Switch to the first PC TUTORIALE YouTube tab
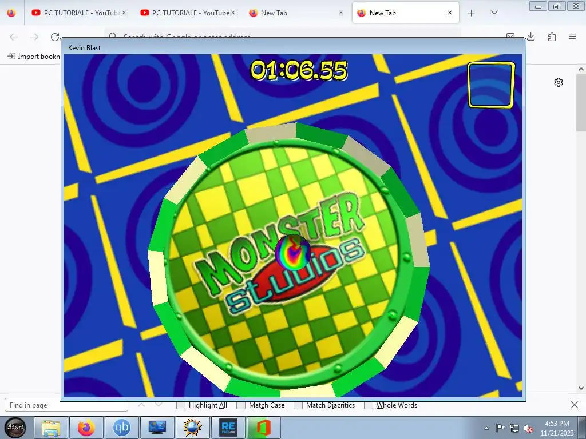Viewport: 586px width, 439px height. pyautogui.click(x=79, y=13)
